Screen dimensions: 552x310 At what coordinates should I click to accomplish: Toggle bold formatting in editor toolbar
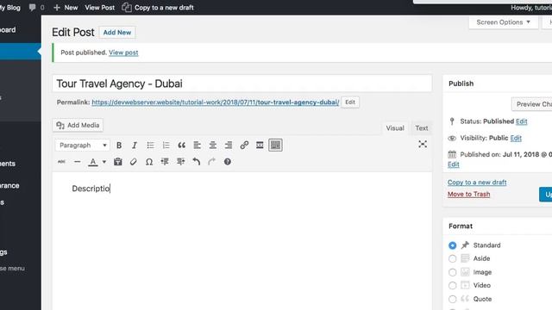(119, 146)
